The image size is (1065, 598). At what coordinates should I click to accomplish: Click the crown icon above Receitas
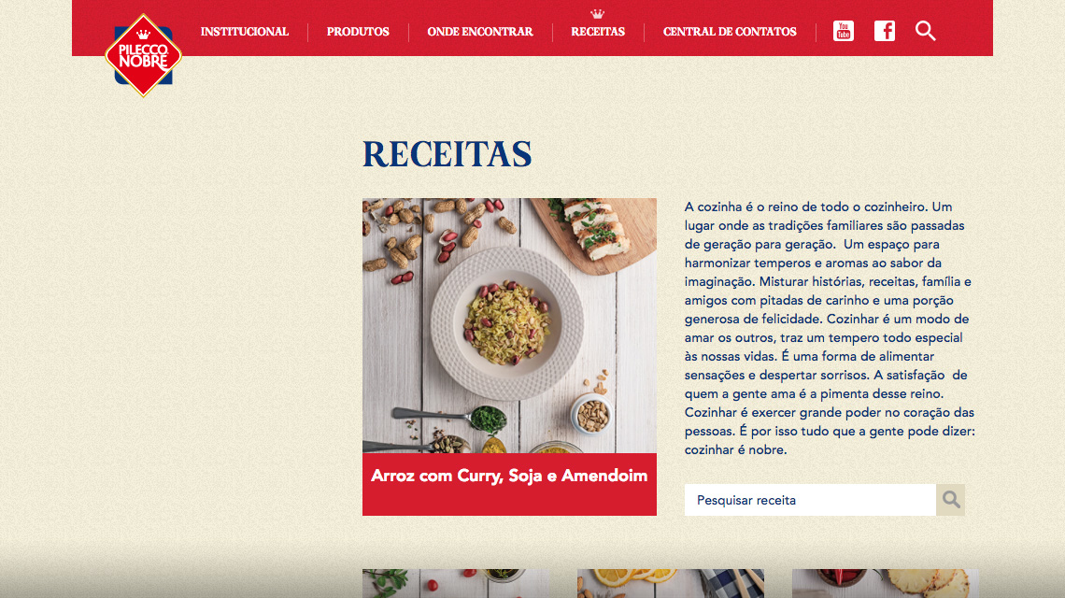(597, 14)
